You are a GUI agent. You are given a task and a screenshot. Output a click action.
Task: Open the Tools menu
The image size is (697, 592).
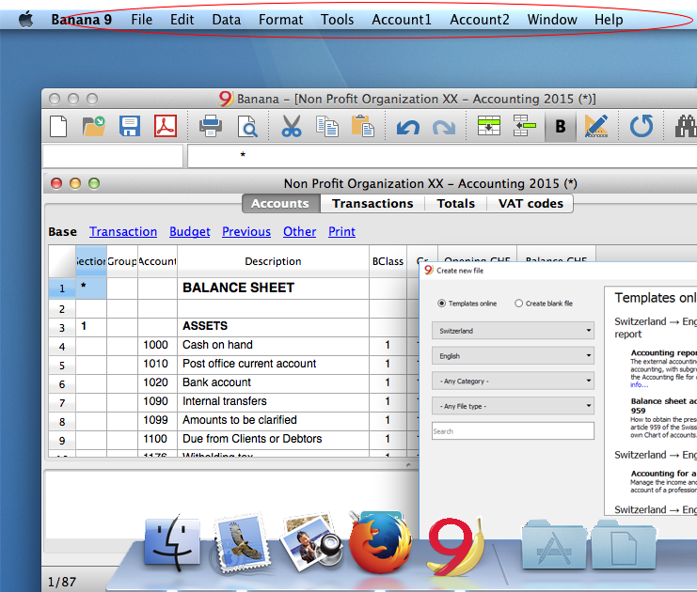click(x=337, y=20)
